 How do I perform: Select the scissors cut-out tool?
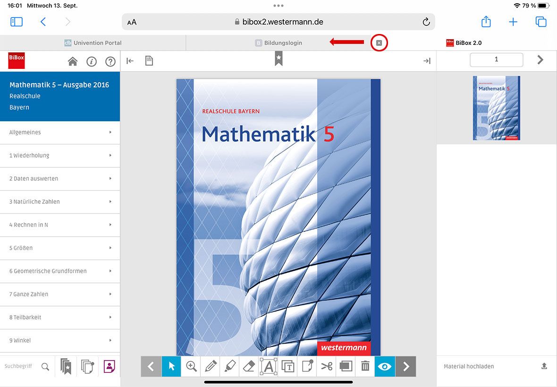pos(327,366)
